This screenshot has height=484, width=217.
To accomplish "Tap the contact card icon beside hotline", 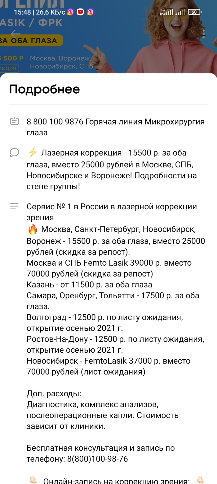I will pyautogui.click(x=14, y=121).
